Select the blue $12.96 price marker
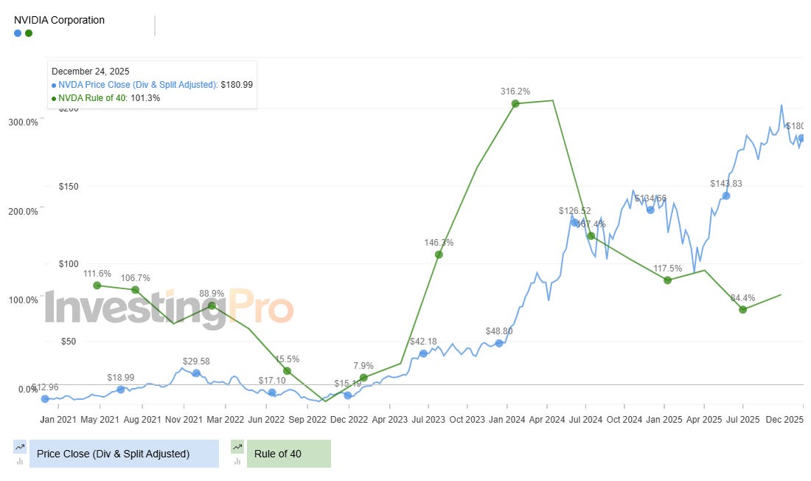Image resolution: width=811 pixels, height=481 pixels. click(x=45, y=398)
